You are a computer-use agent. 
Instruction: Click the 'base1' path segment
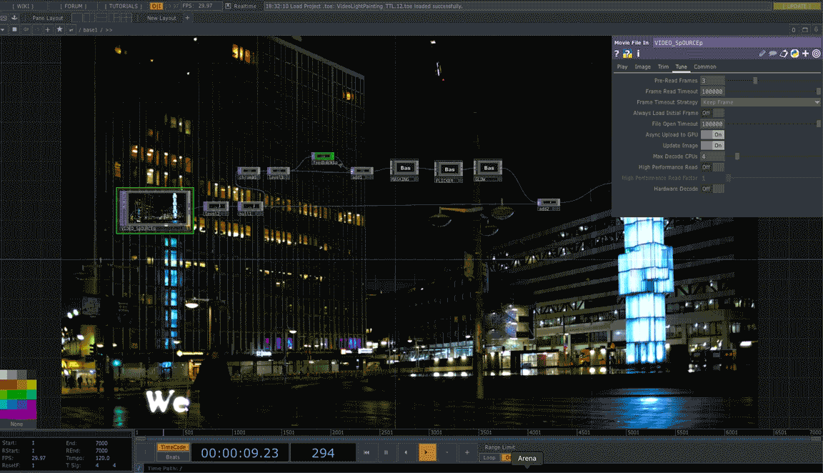click(x=90, y=30)
